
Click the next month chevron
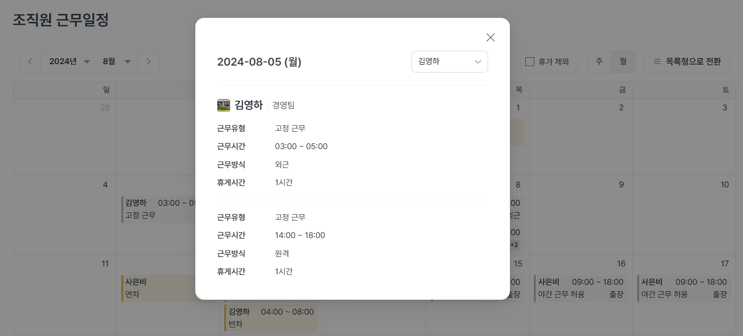(149, 61)
